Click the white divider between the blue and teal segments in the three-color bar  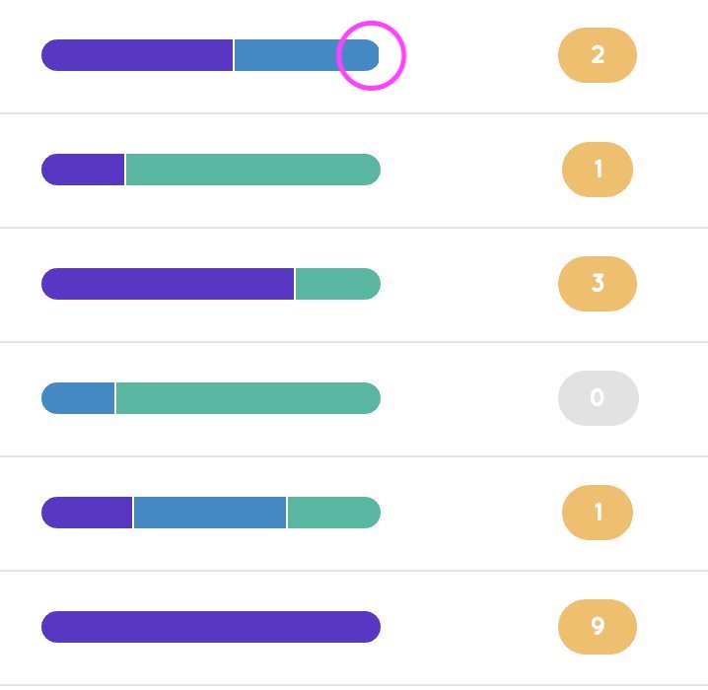point(287,513)
